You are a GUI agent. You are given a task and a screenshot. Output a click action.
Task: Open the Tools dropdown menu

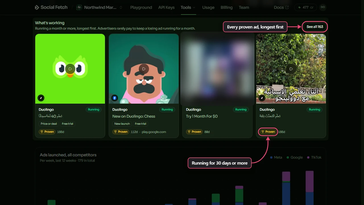click(188, 7)
